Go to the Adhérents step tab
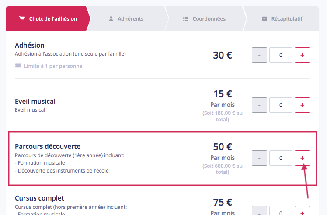327x215 pixels. 126,18
